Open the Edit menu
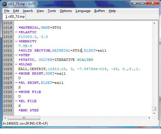The image size is (161, 134). coord(16,11)
